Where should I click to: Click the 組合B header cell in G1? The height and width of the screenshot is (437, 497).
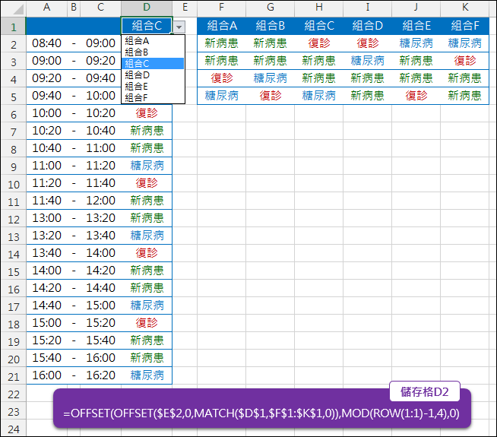(x=270, y=26)
